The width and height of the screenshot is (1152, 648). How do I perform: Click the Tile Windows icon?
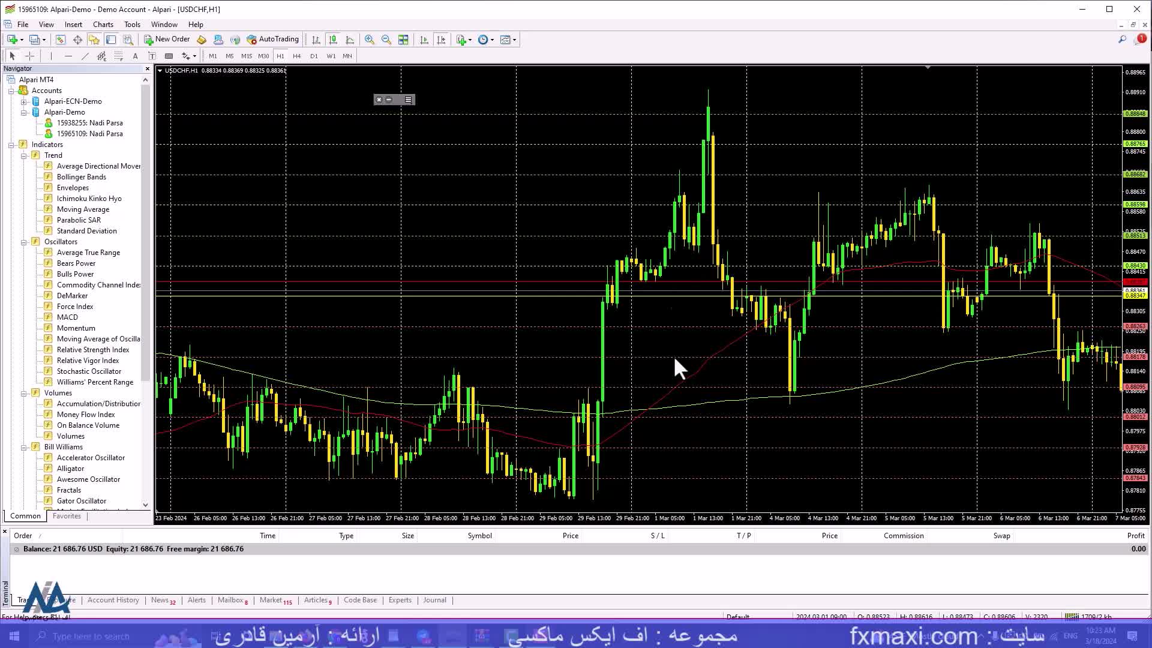point(403,40)
